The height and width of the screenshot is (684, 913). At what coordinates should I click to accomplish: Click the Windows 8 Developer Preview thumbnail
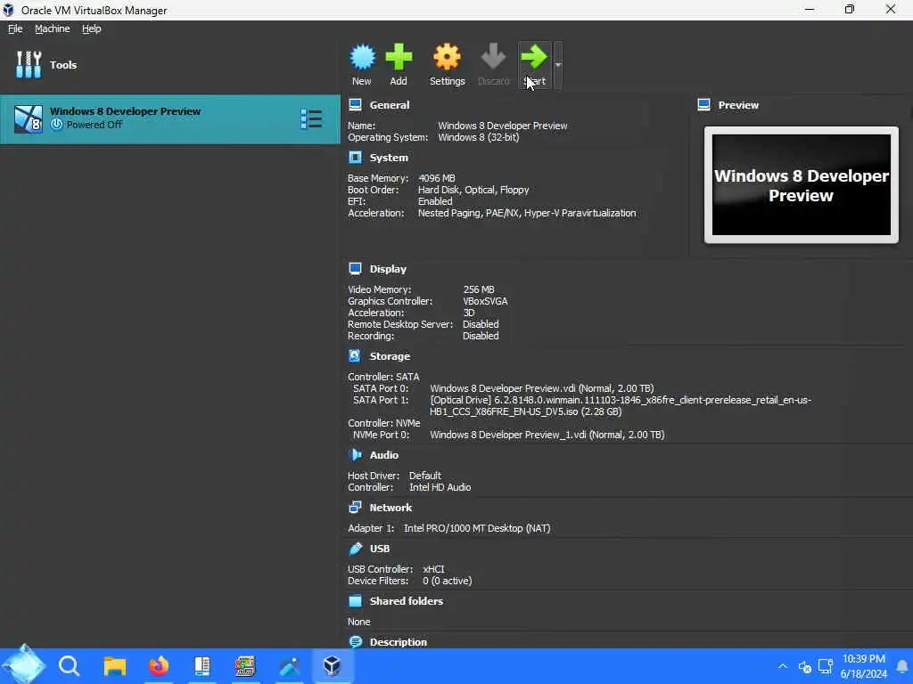point(802,185)
